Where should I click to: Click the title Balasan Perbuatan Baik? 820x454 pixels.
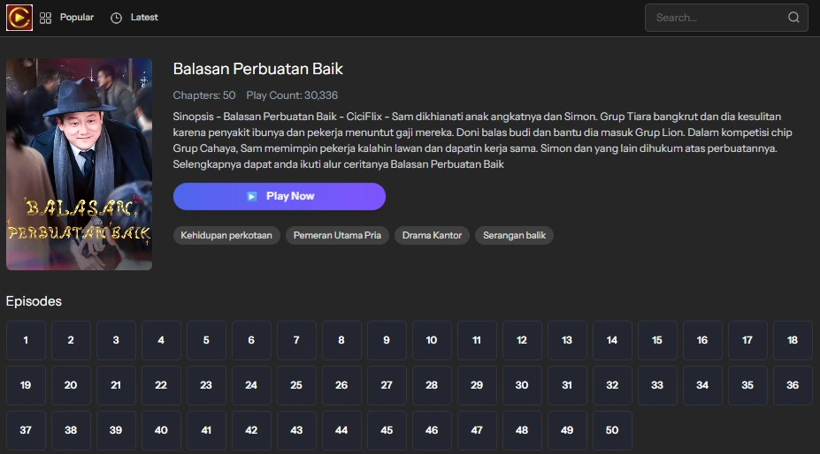coord(257,69)
